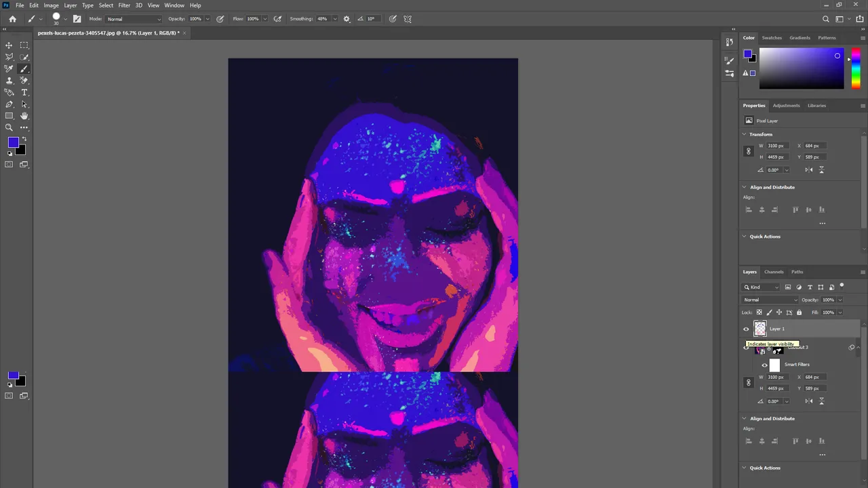868x488 pixels.
Task: Open the smoothing options gear
Action: coord(347,19)
